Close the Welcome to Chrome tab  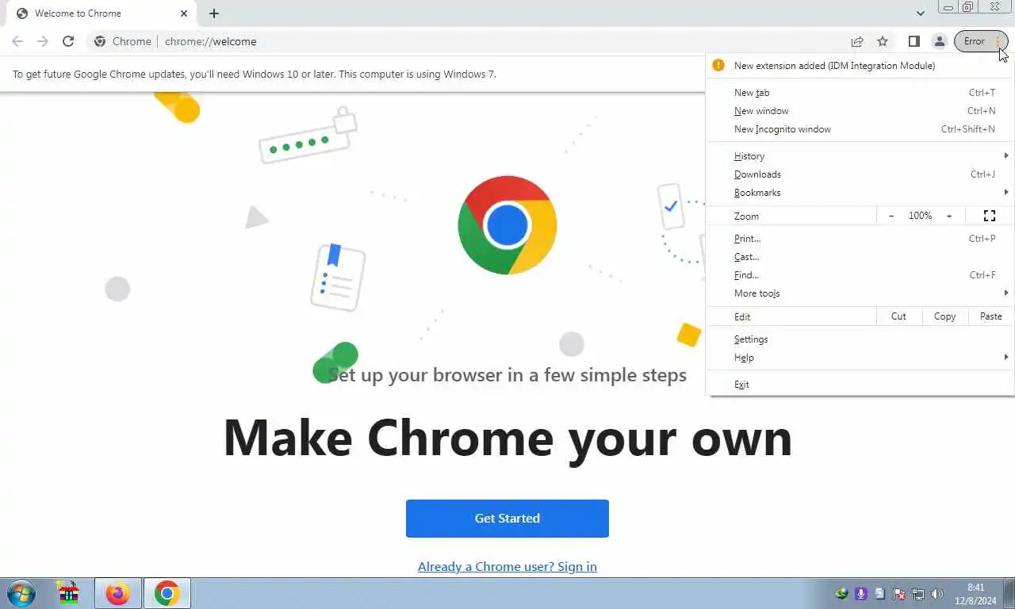pos(184,13)
